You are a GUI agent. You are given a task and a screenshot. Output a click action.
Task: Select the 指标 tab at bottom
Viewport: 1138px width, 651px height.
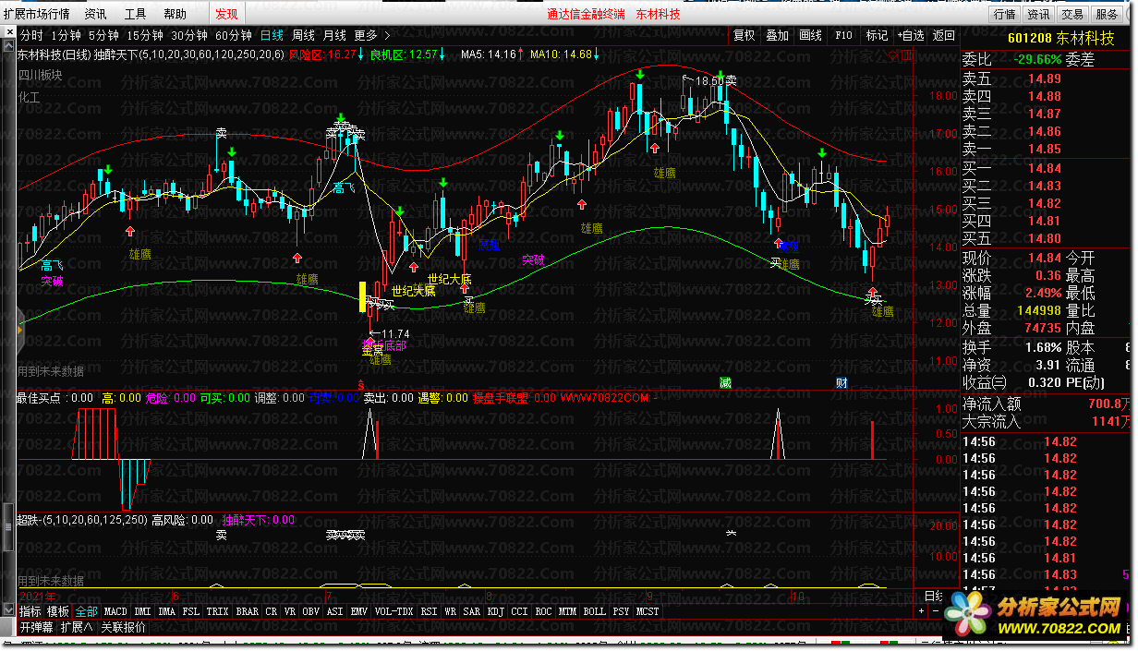(x=30, y=611)
